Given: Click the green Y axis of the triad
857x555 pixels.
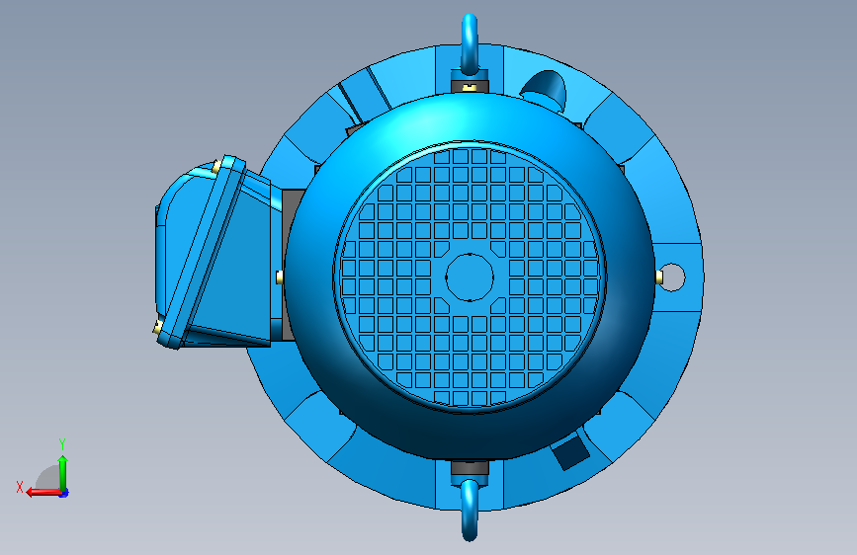Looking at the screenshot, I should tap(63, 472).
